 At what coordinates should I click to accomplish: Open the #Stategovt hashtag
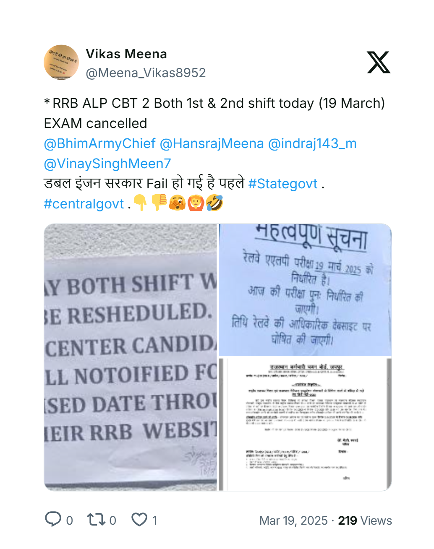(283, 184)
